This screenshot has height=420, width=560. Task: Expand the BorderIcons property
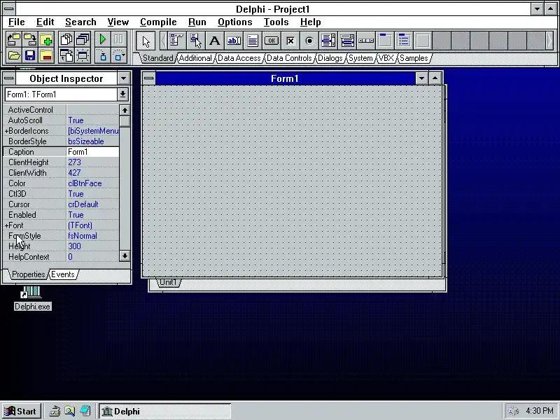6,131
